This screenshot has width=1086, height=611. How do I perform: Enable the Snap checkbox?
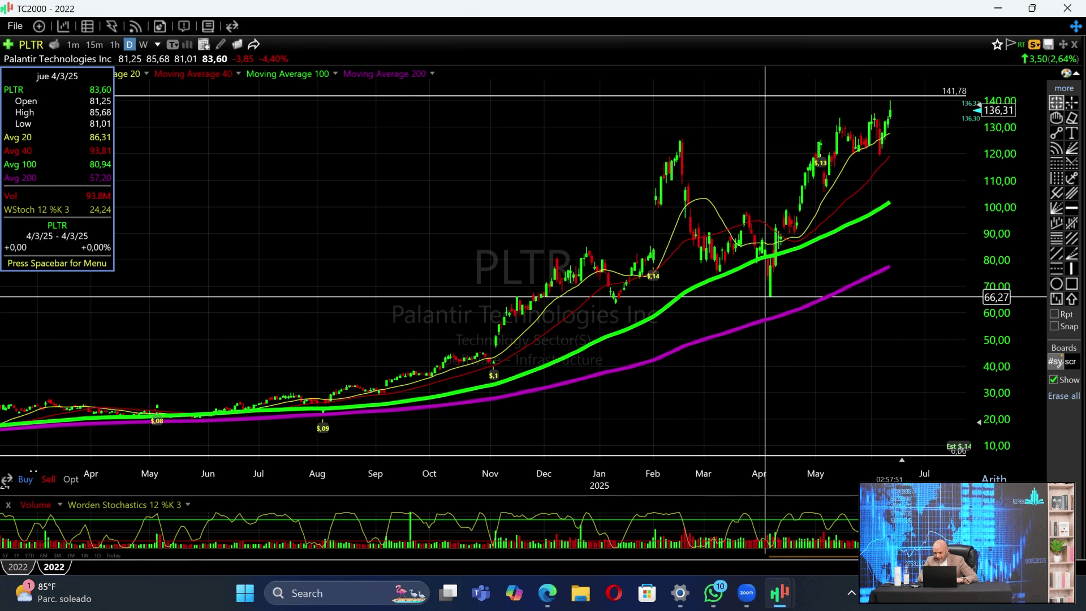[x=1054, y=326]
